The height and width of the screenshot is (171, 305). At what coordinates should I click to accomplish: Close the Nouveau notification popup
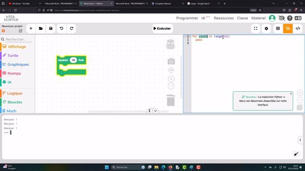[291, 94]
